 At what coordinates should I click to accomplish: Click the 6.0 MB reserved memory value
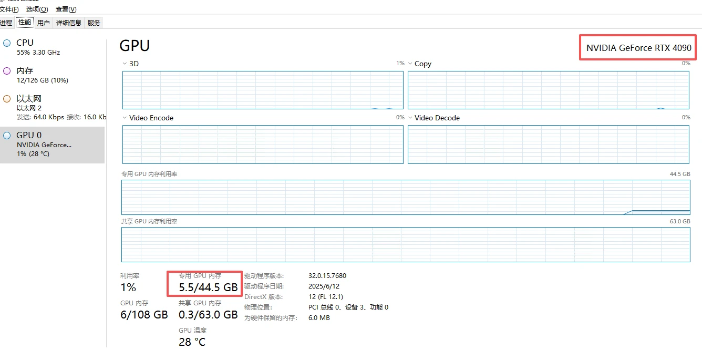tap(319, 318)
